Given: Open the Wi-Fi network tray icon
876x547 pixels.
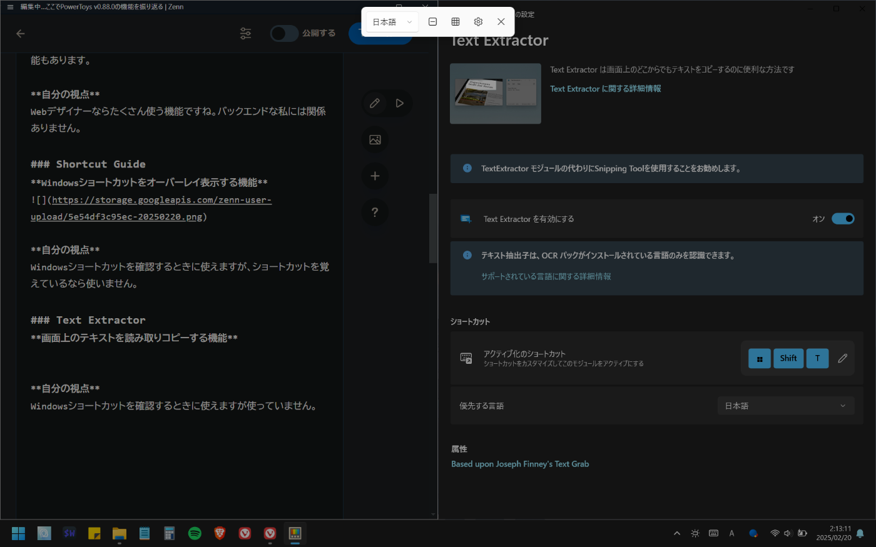Looking at the screenshot, I should (775, 533).
